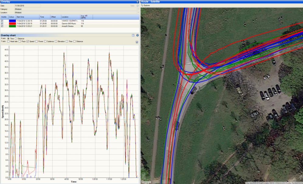This screenshot has width=303, height=184.
Task: Click the chart layout toggle icon
Action: point(133,35)
